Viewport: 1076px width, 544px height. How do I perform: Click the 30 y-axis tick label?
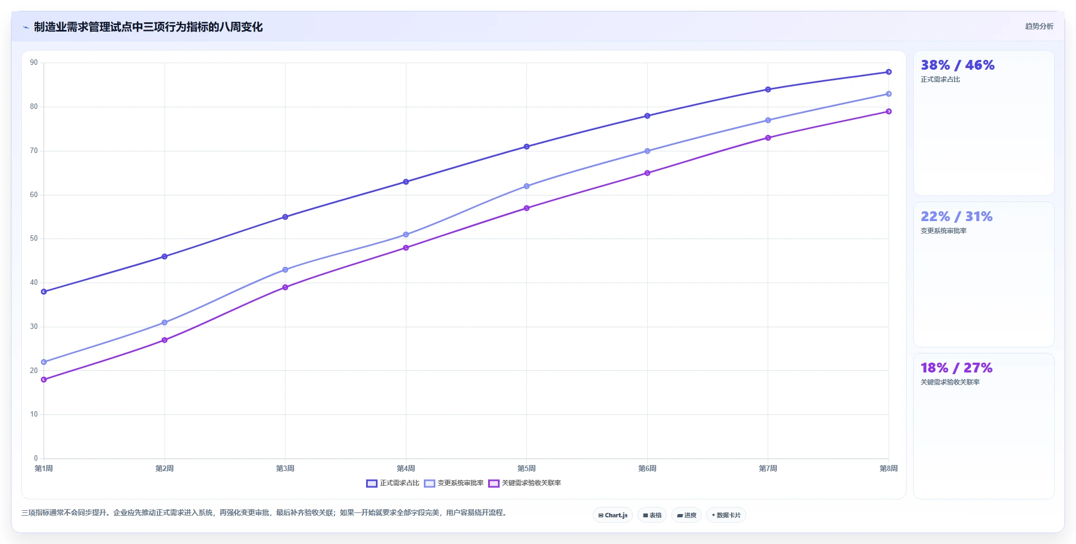[x=34, y=327]
